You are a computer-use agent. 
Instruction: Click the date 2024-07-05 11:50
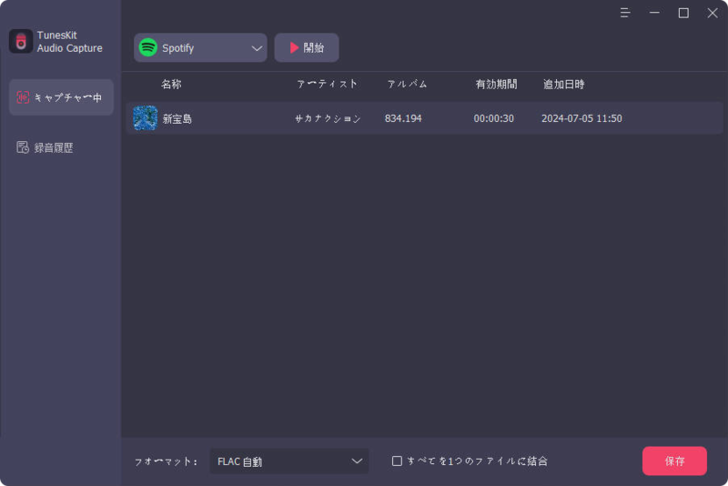click(581, 118)
